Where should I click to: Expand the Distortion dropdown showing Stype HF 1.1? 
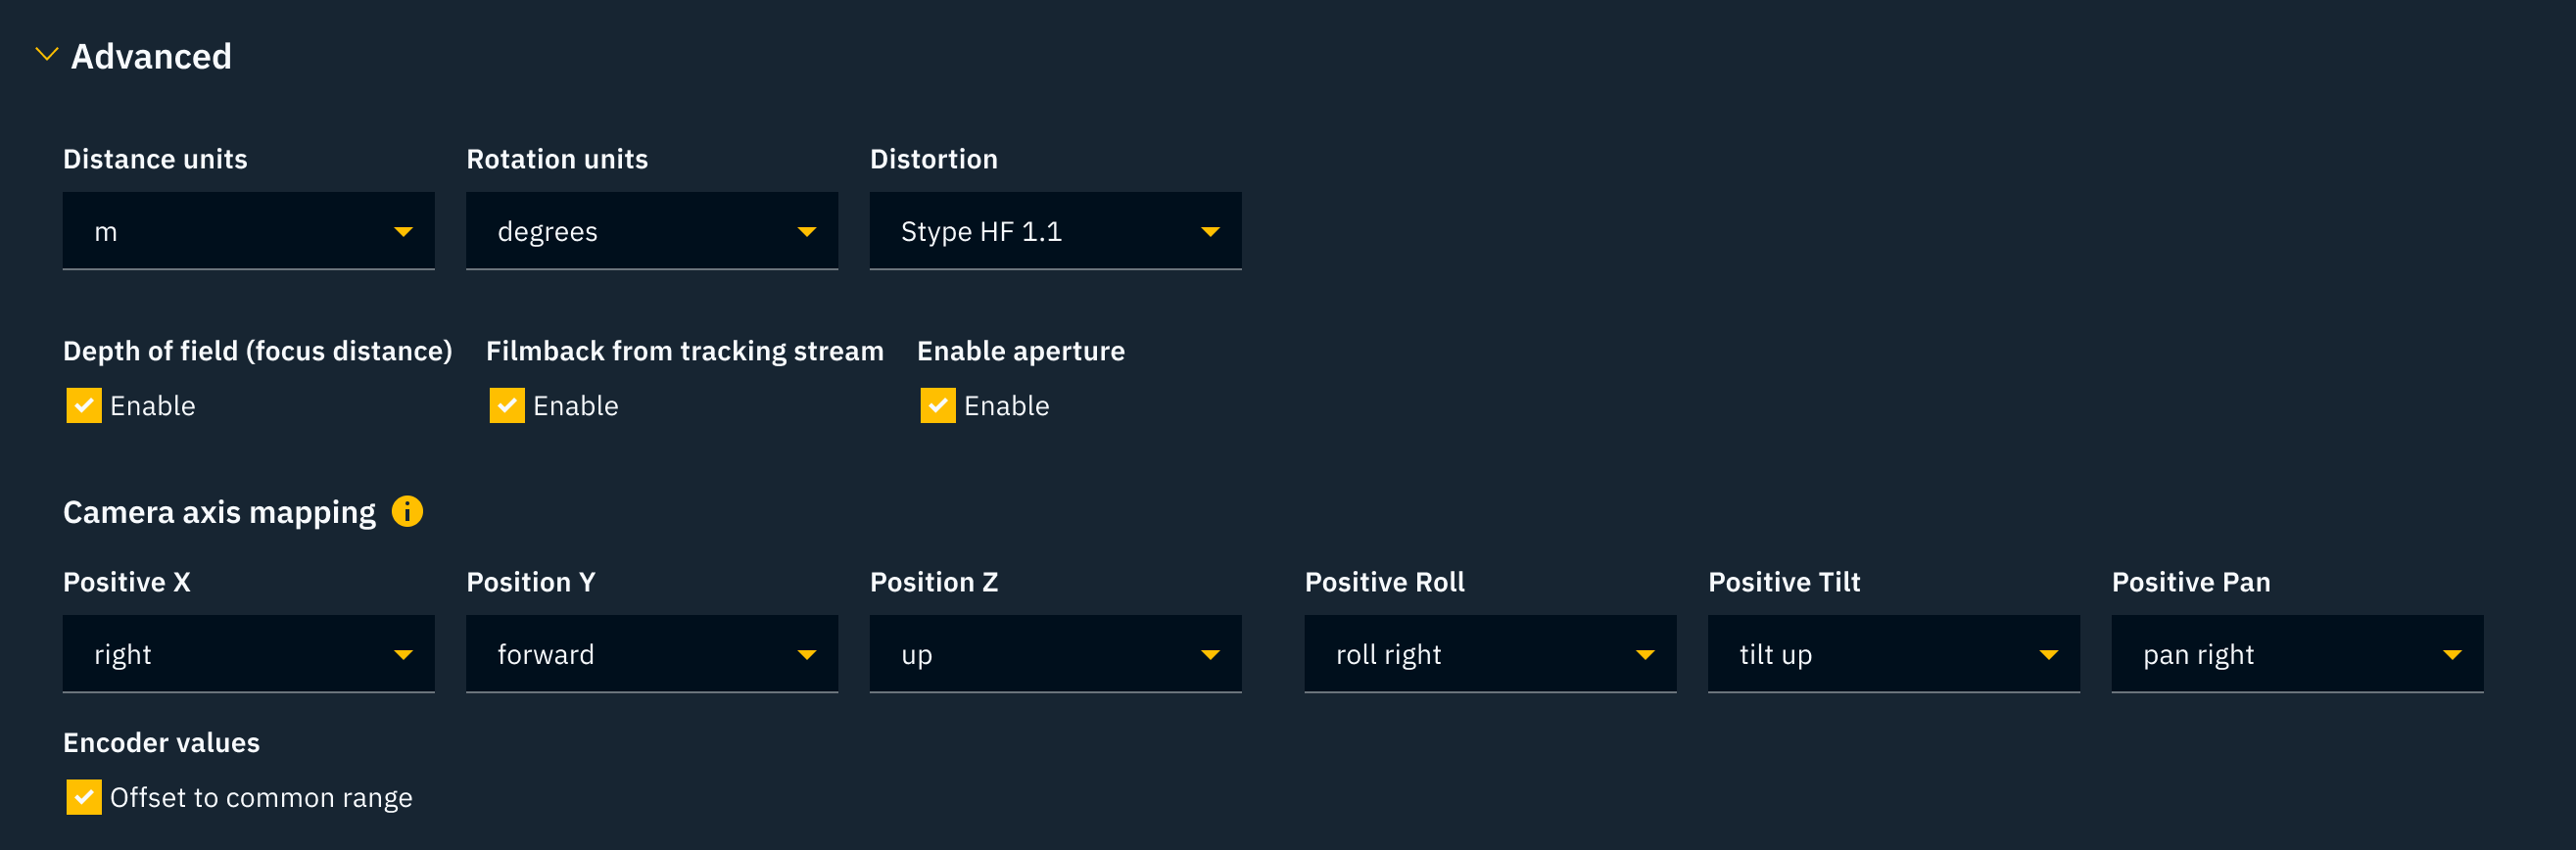point(1055,231)
